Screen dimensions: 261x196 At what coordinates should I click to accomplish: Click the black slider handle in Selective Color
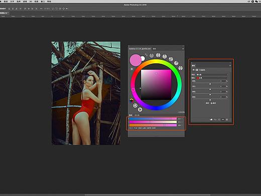[210, 100]
